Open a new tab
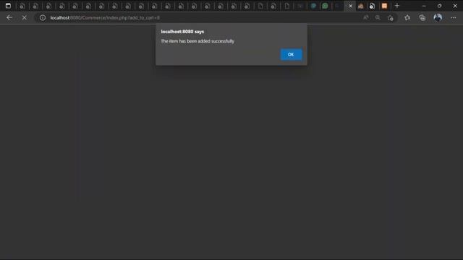This screenshot has width=463, height=260. pos(397,6)
